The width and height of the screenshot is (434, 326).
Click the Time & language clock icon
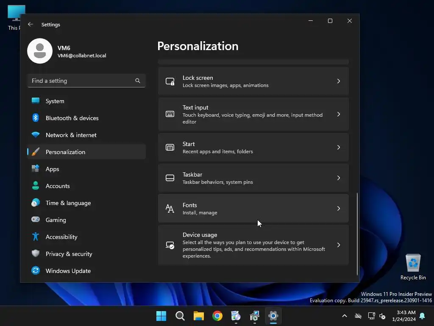(36, 202)
